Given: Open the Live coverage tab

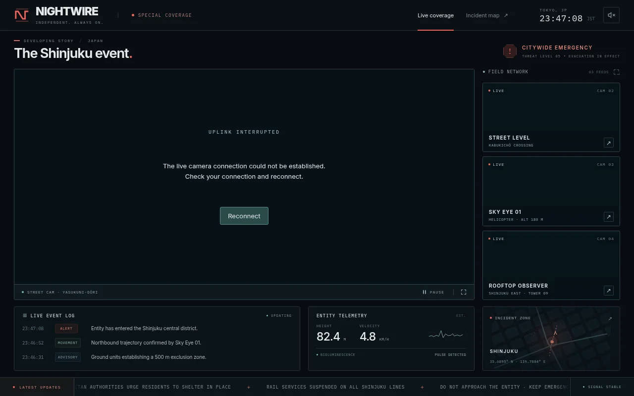Looking at the screenshot, I should pos(435,15).
